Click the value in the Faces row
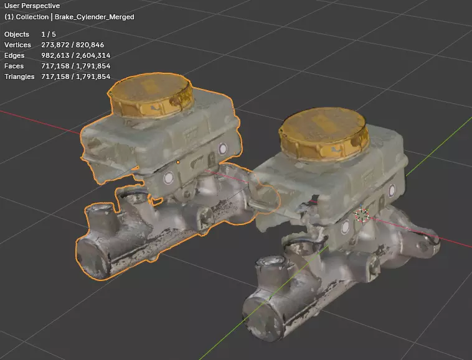 [76, 66]
